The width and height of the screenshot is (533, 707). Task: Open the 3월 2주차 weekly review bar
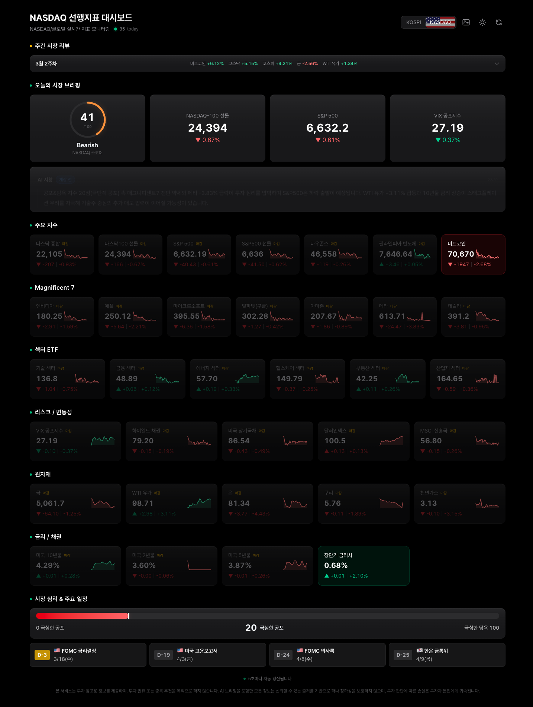[x=267, y=64]
